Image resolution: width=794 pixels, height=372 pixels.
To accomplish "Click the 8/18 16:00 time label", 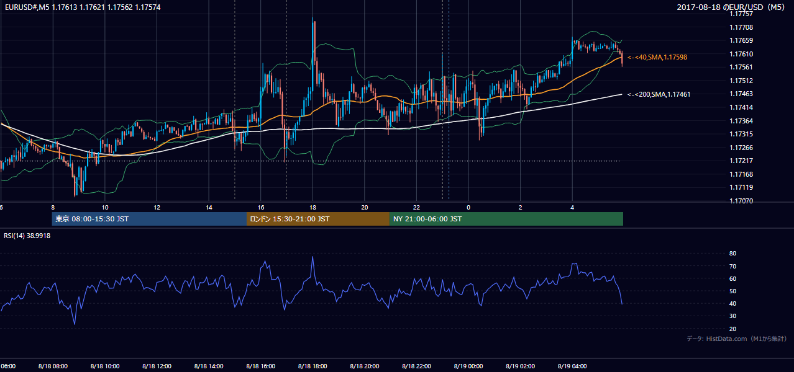I will pos(260,366).
